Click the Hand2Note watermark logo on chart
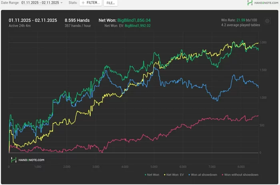Image resolution: width=280 pixels, height=185 pixels. click(x=28, y=160)
